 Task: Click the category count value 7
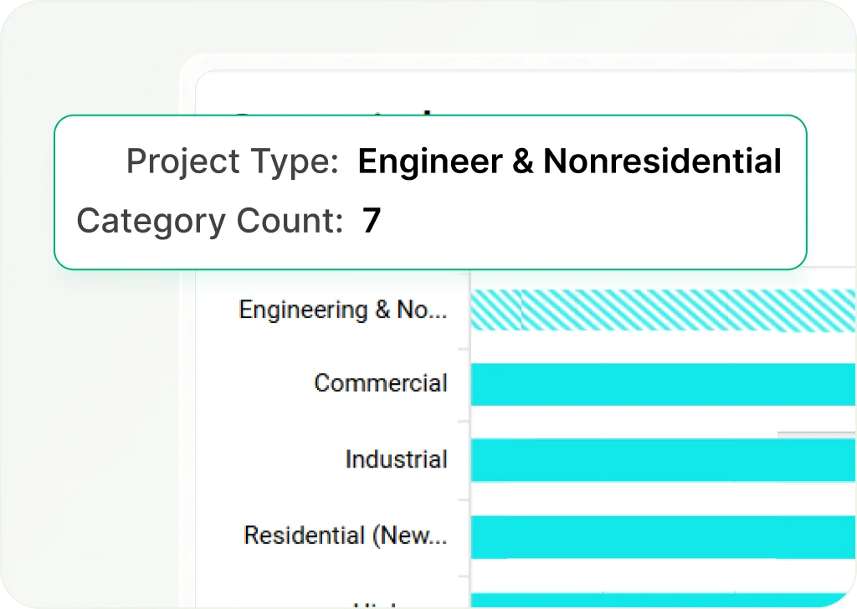click(x=372, y=222)
